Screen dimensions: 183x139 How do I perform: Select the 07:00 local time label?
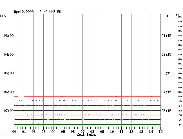click(9, 111)
